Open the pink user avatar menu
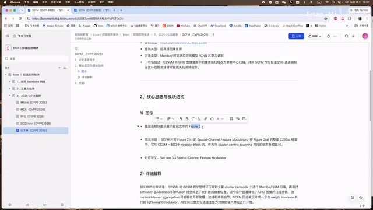373x210 pixels. 365,36
